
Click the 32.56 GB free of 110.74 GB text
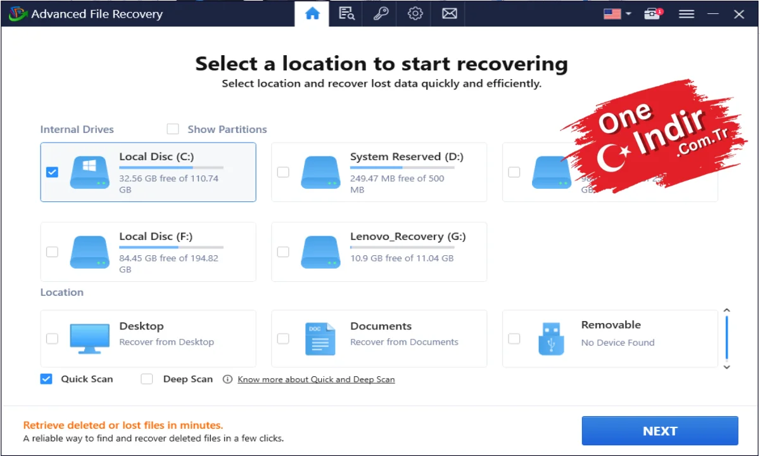[x=168, y=184]
